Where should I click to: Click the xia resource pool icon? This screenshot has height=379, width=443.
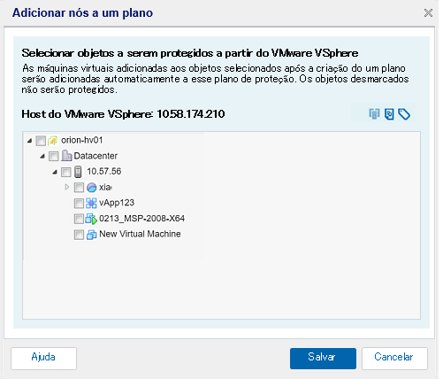[x=91, y=188]
